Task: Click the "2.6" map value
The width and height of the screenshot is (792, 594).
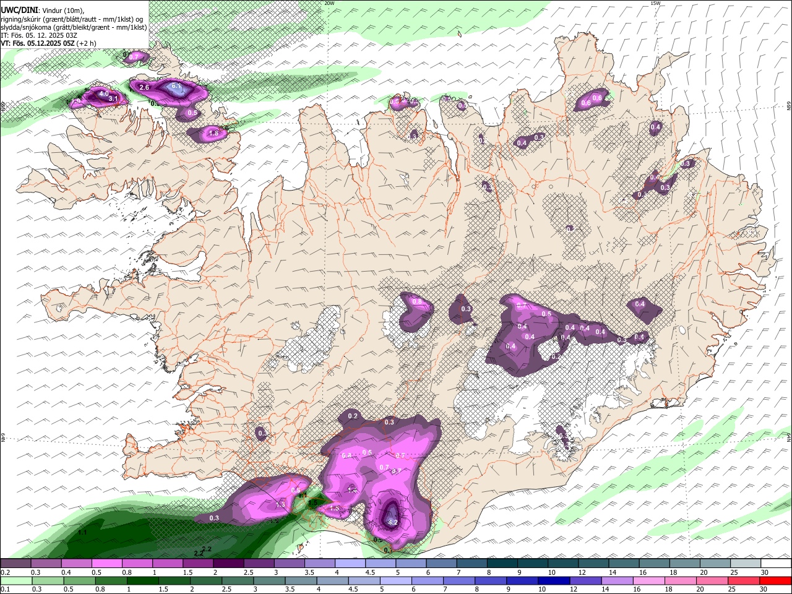Action: 144,87
